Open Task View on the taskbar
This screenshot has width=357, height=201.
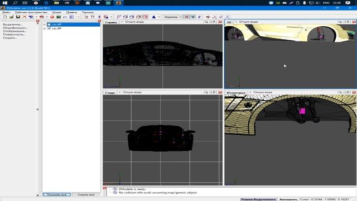click(25, 3)
